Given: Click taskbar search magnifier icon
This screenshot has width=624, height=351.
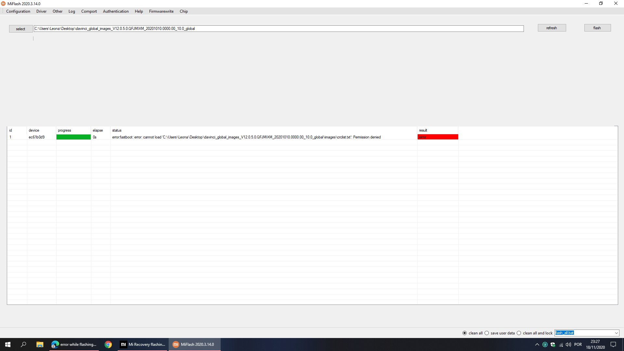Looking at the screenshot, I should (23, 344).
